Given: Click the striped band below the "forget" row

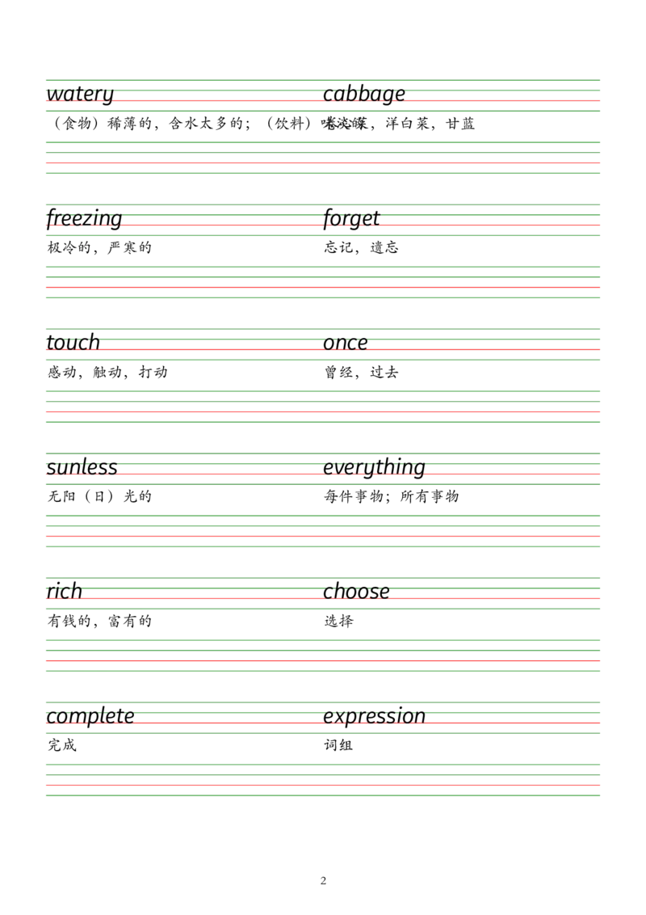Looking at the screenshot, I should click(323, 284).
